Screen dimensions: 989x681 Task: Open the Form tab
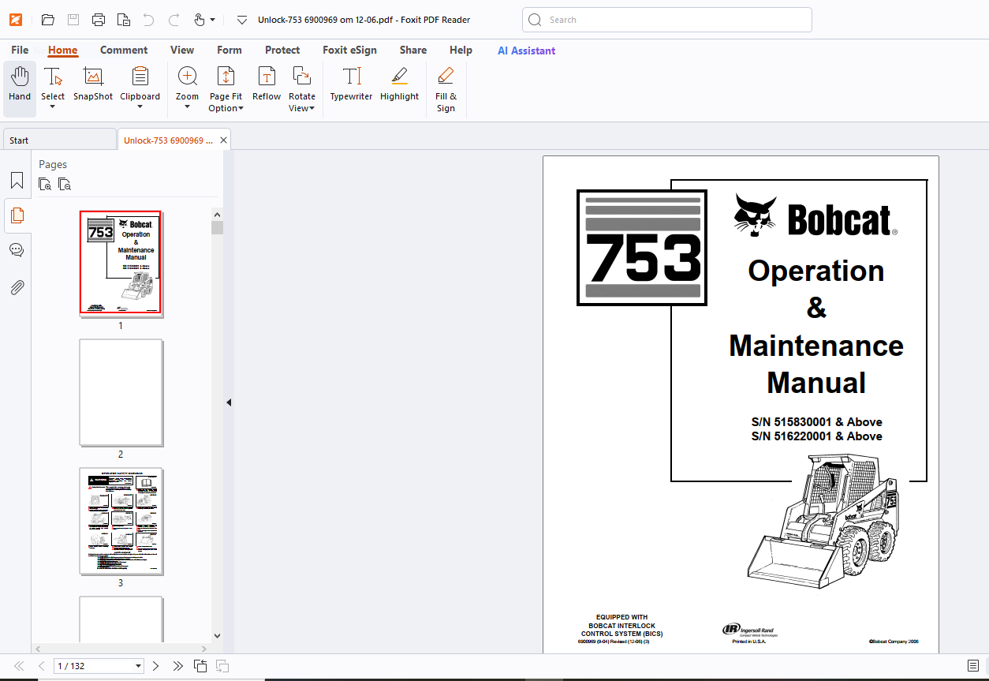coord(230,50)
